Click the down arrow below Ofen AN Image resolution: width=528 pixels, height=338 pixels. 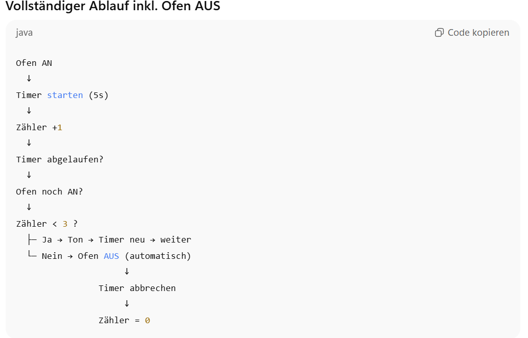click(x=29, y=79)
